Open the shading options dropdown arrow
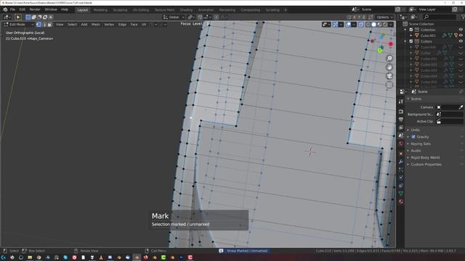Image resolution: width=465 pixels, height=261 pixels. (391, 25)
